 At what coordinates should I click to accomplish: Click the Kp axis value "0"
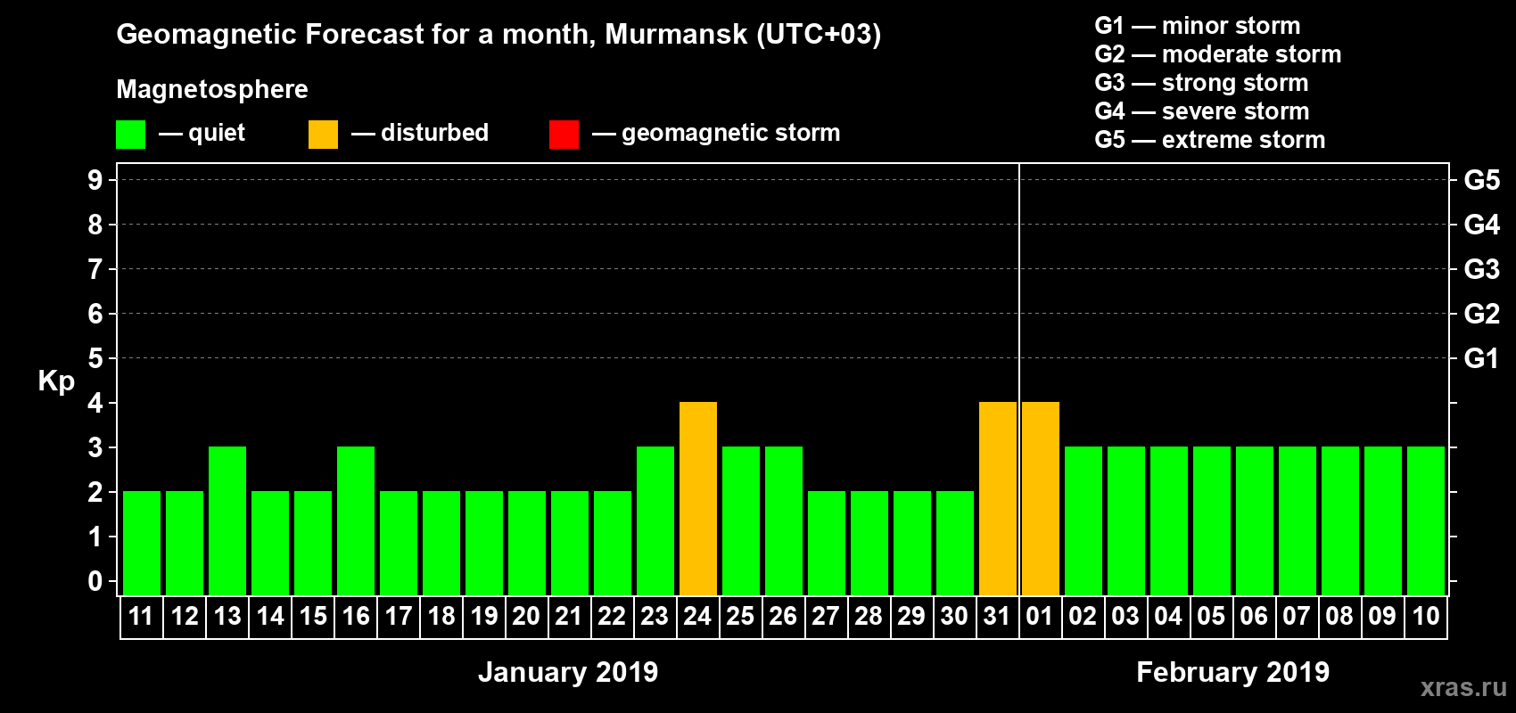tap(95, 581)
